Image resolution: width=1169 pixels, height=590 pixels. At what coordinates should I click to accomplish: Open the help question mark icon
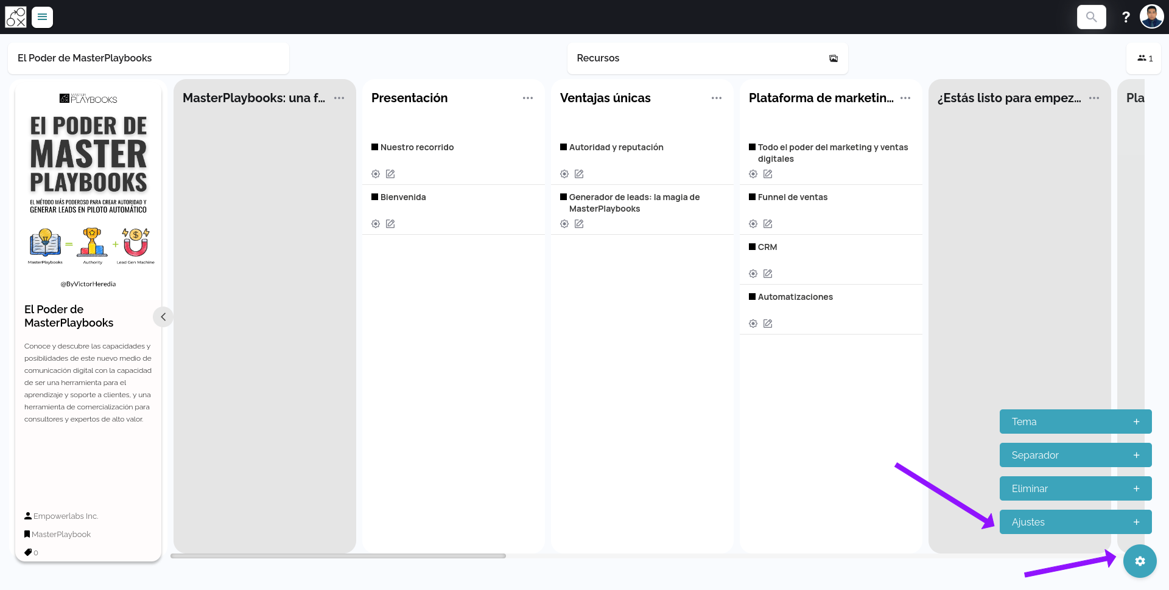pyautogui.click(x=1126, y=17)
